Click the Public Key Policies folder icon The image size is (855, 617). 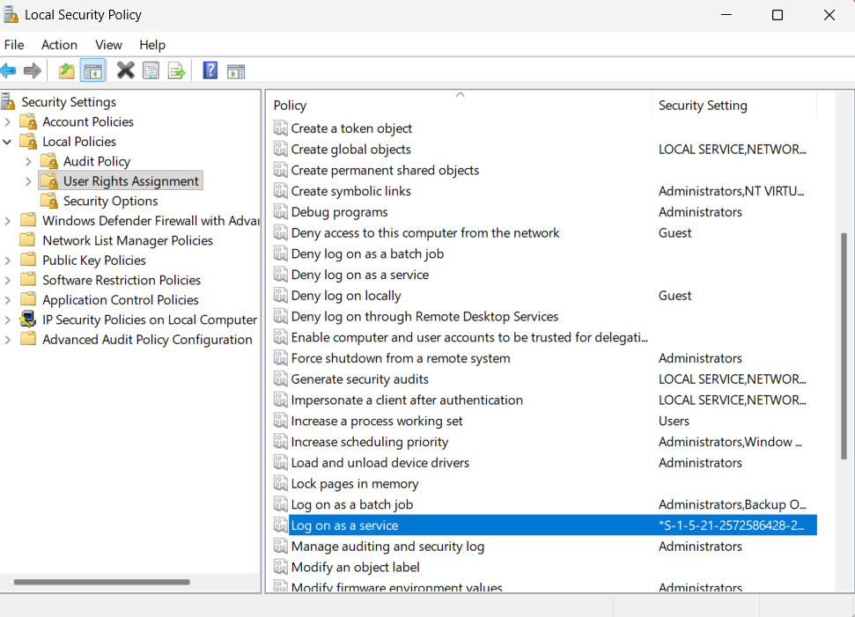coord(28,260)
